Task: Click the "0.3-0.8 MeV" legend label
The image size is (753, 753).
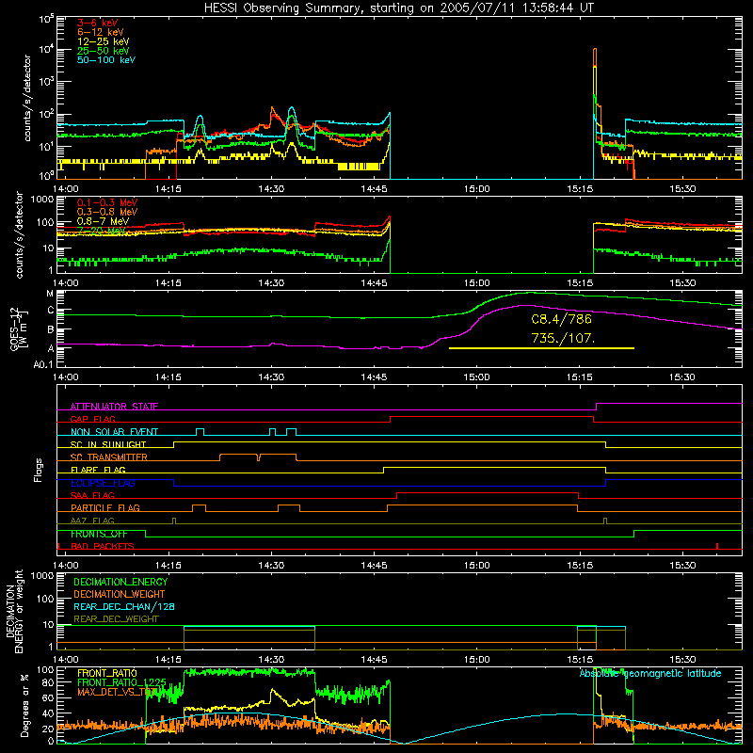Action: point(107,212)
